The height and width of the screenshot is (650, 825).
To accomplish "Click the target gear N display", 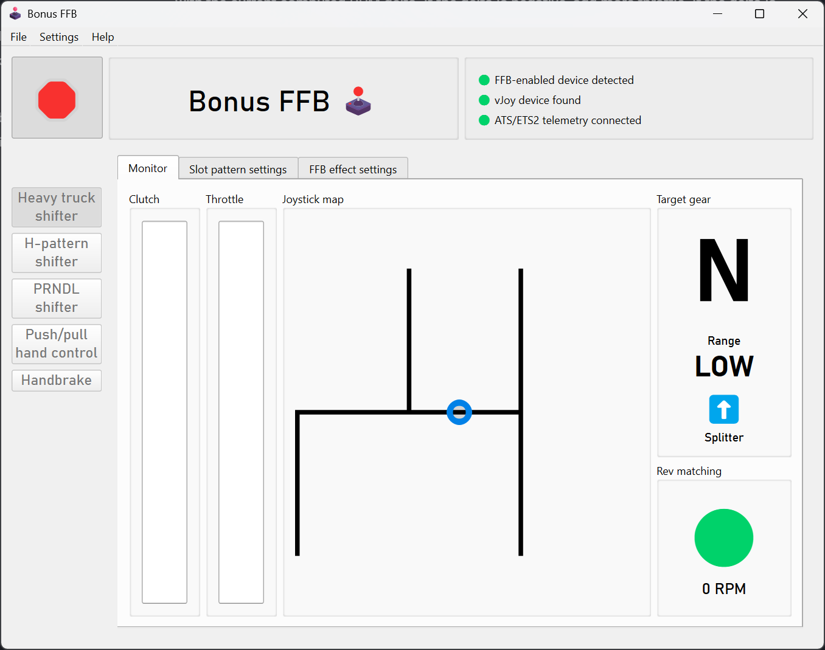I will 724,270.
